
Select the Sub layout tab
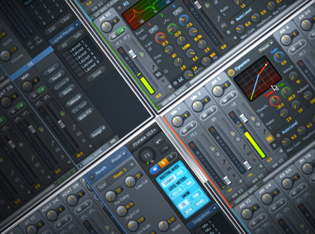(x=77, y=36)
